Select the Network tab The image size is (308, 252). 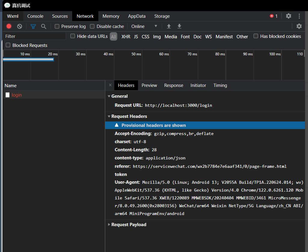pyautogui.click(x=85, y=16)
